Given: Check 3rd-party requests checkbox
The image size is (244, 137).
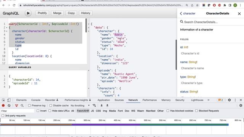Looking at the screenshot, I should [x=3, y=116].
